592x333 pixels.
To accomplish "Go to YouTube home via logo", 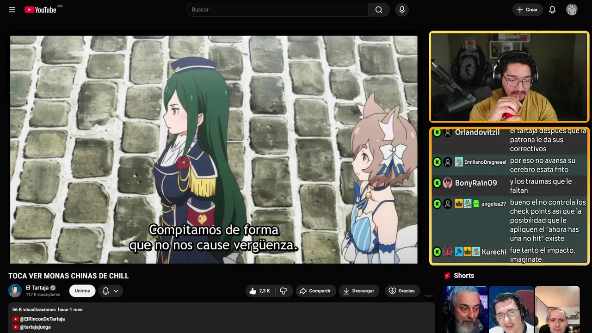I will pos(42,10).
